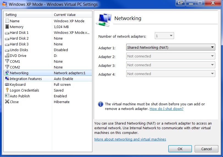Select the Undo Disks setting label

coord(19,50)
